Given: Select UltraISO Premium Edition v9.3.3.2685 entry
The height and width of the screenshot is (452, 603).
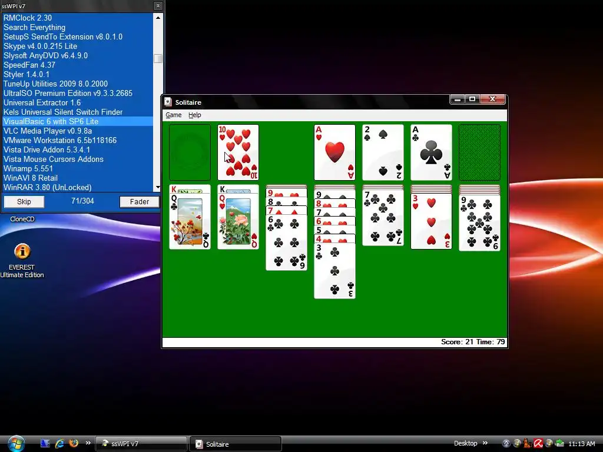Looking at the screenshot, I should (x=78, y=93).
